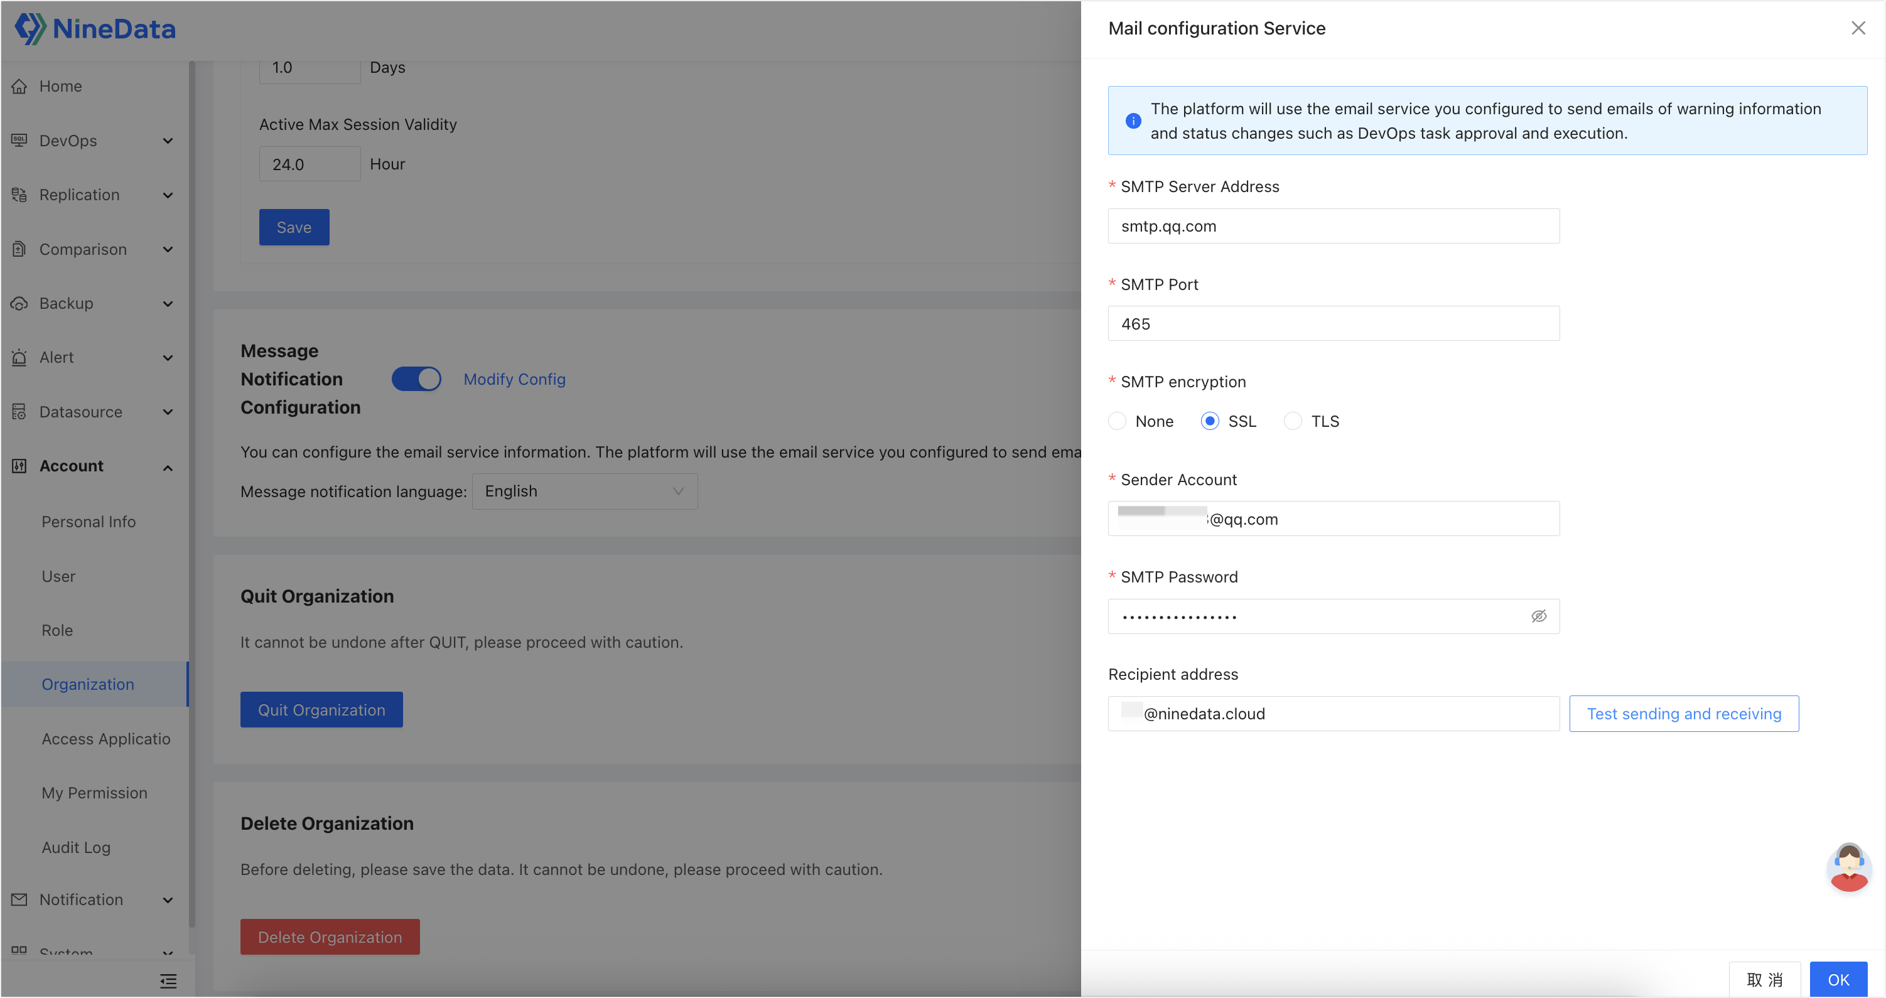Open message notification language dropdown
Screen dimensions: 1886x998
click(585, 491)
